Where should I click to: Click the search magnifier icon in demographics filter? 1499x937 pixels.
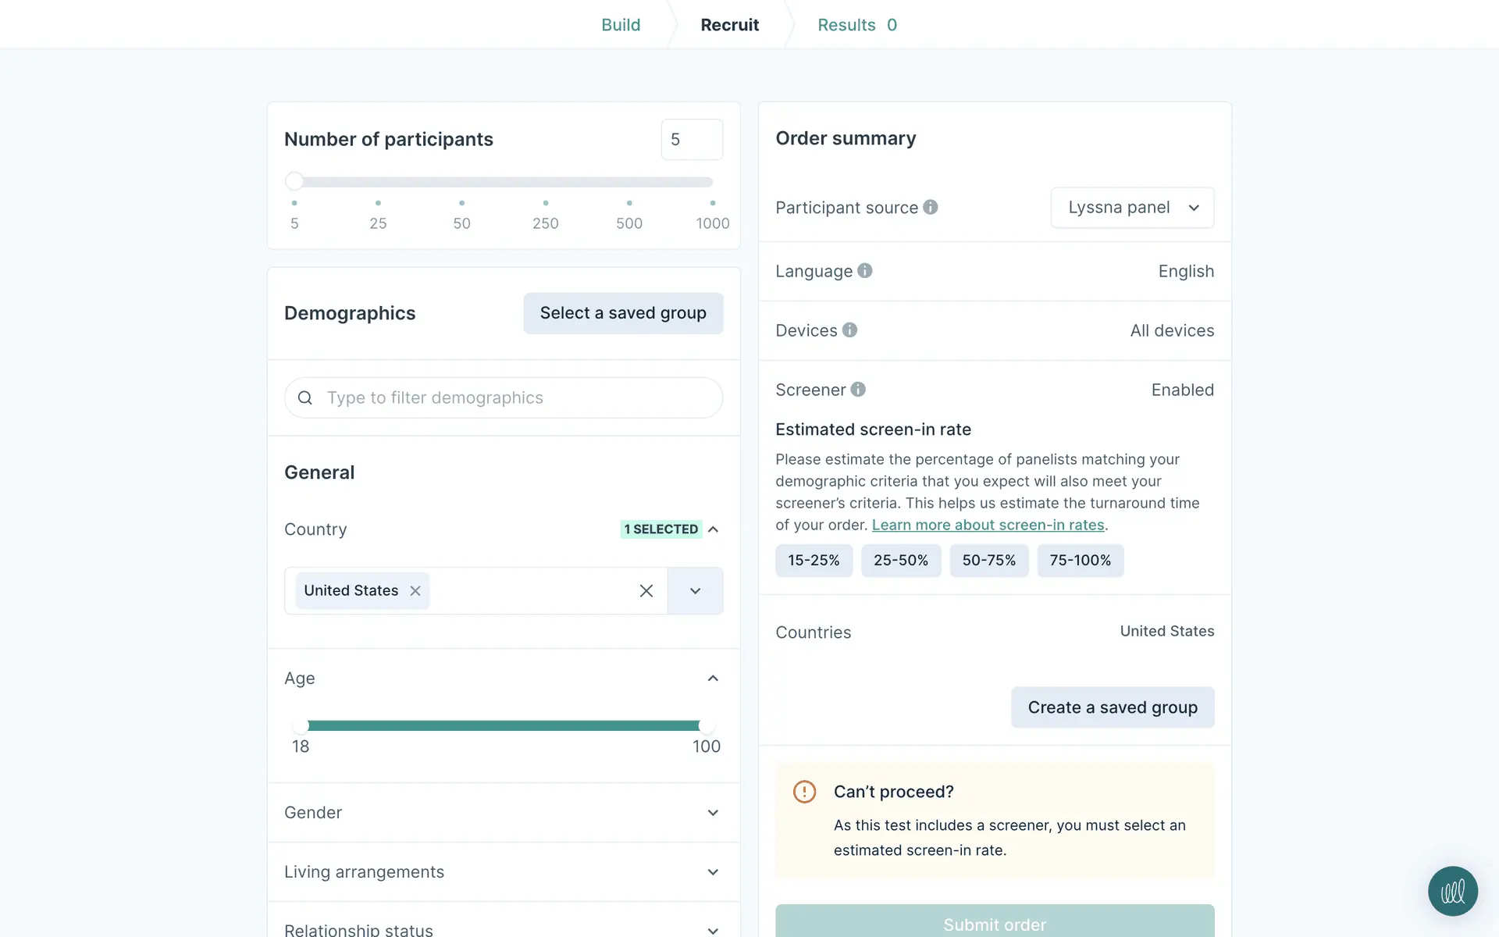[305, 398]
